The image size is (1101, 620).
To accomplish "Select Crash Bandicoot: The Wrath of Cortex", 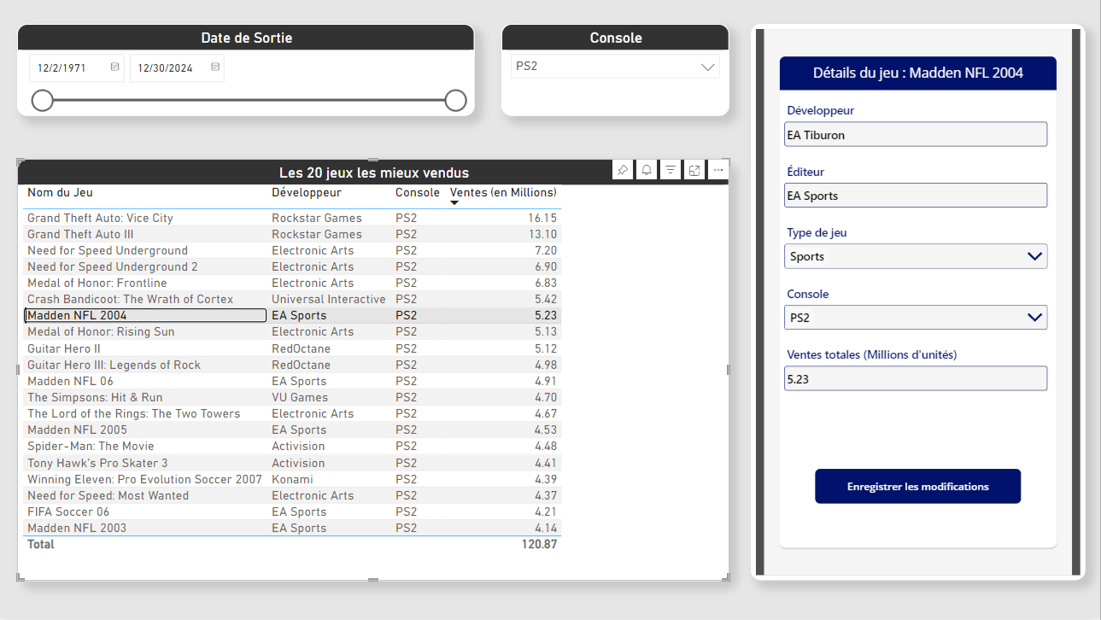I will pyautogui.click(x=130, y=299).
